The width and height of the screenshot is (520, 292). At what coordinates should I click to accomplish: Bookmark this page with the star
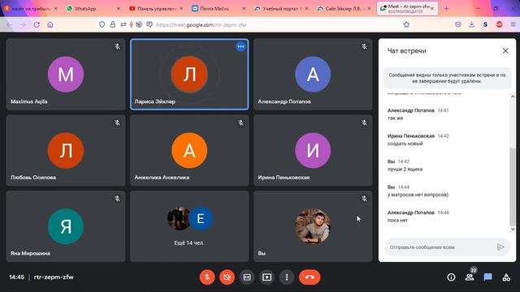(406, 24)
